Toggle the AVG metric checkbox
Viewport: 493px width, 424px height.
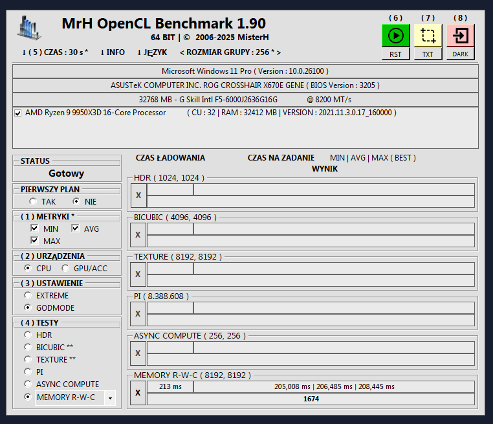[75, 228]
